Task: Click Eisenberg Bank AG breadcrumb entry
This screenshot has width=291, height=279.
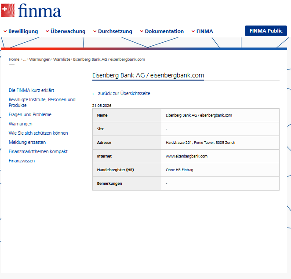Action: (109, 59)
